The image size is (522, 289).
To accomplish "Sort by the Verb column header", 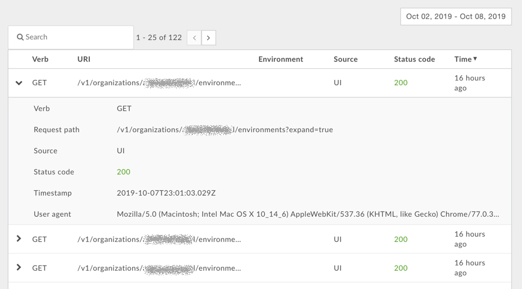I will coord(41,59).
